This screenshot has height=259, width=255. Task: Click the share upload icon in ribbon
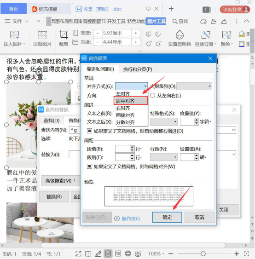(224, 21)
